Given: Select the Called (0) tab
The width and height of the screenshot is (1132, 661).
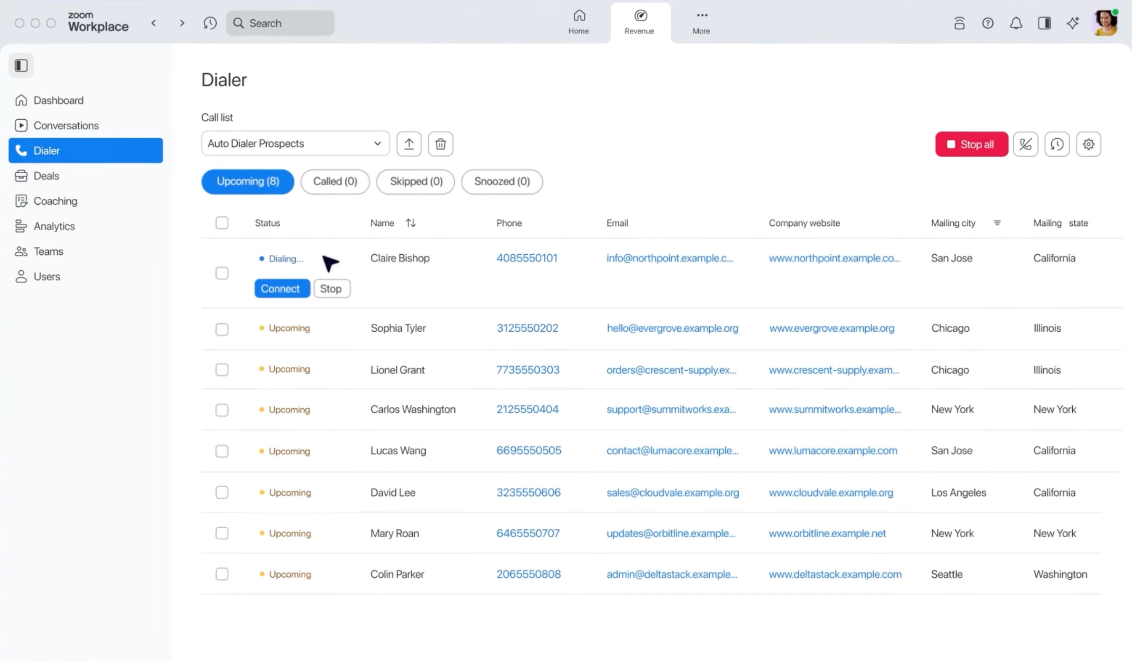Looking at the screenshot, I should 335,181.
